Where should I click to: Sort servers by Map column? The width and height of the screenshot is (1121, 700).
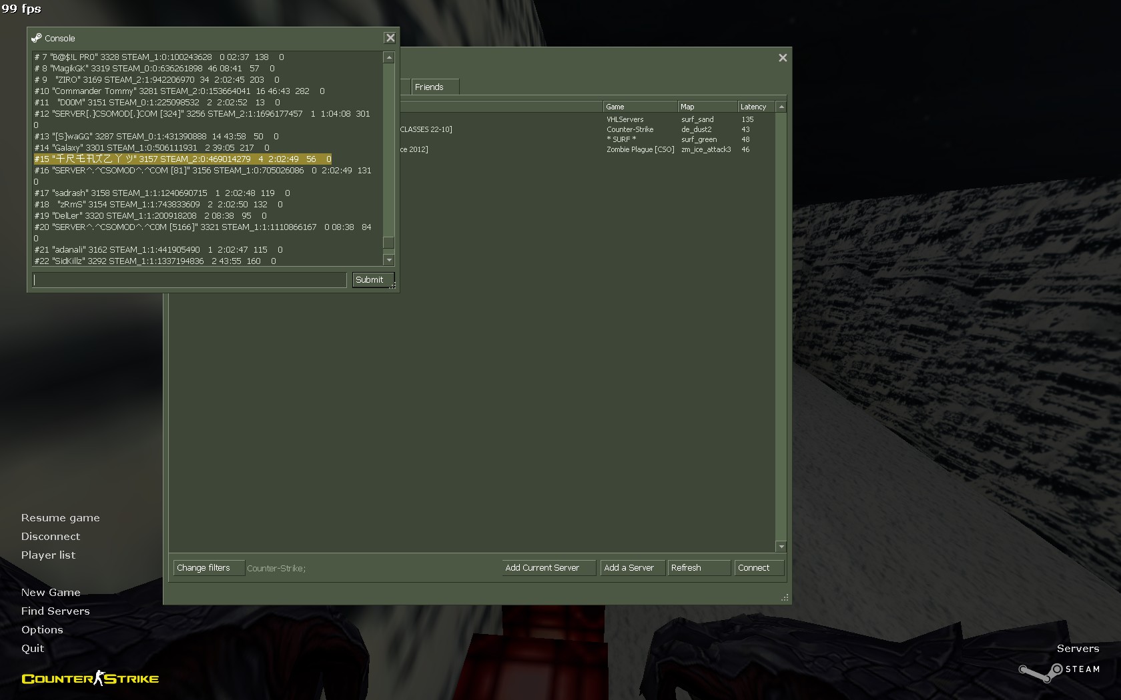click(706, 107)
